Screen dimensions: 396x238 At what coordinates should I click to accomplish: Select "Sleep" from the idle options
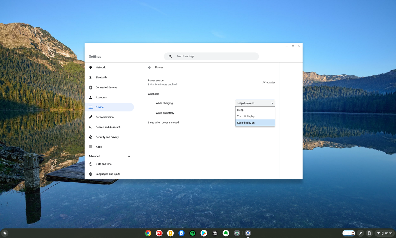pyautogui.click(x=246, y=110)
